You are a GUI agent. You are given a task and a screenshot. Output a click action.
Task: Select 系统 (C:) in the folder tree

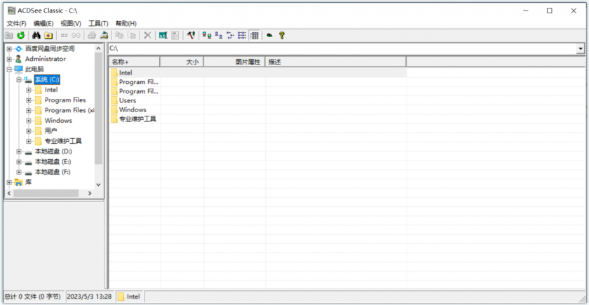pos(47,80)
